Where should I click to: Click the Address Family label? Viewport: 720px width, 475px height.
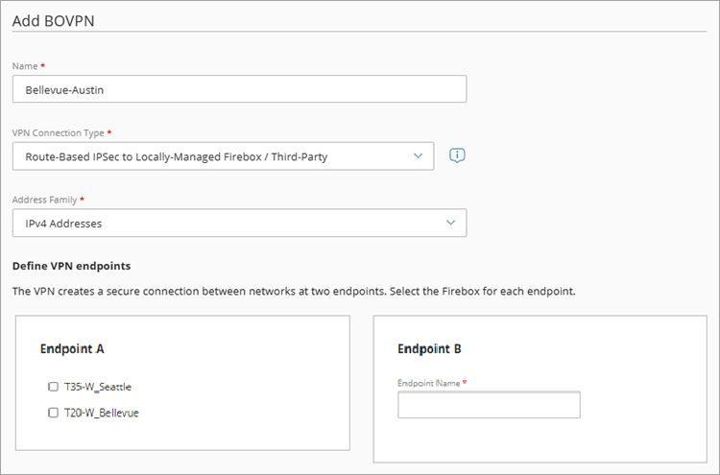44,199
